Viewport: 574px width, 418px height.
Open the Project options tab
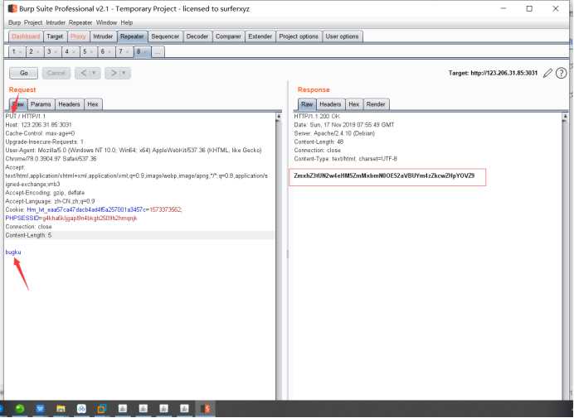coord(299,36)
